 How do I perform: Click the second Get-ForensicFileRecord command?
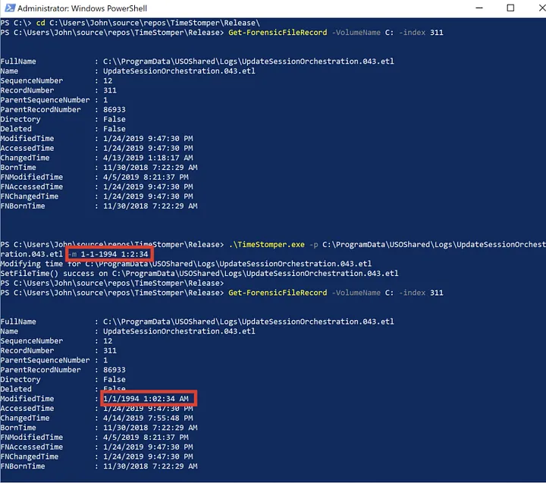(x=278, y=292)
